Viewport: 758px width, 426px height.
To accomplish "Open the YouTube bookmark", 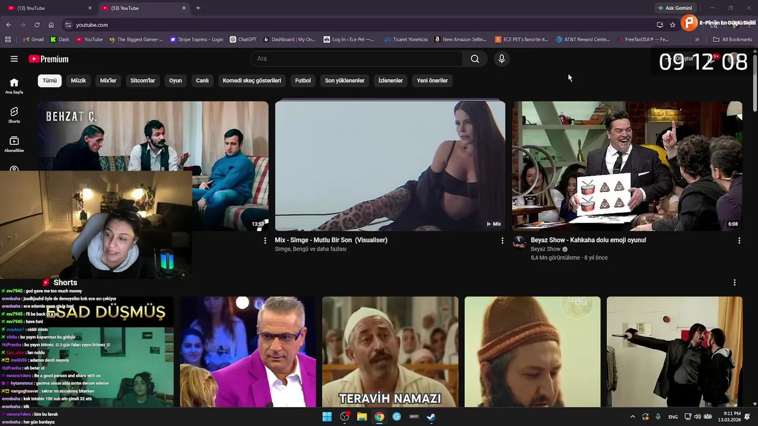I will (x=89, y=40).
